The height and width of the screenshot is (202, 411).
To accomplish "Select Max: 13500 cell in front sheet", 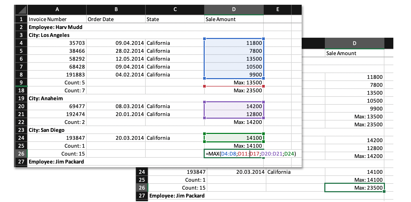I will click(234, 83).
